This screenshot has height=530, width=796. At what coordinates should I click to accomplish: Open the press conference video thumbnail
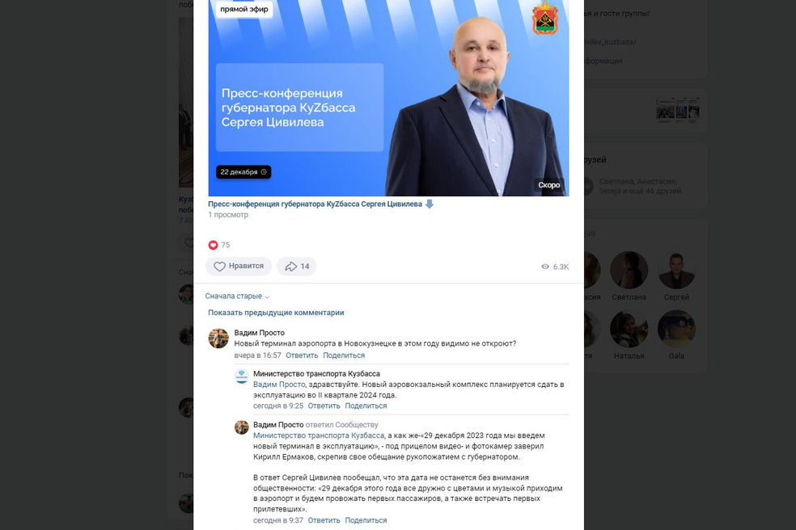(388, 98)
